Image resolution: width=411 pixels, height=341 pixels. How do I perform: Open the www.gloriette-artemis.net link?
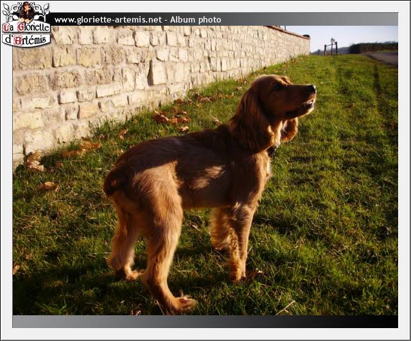[x=107, y=20]
